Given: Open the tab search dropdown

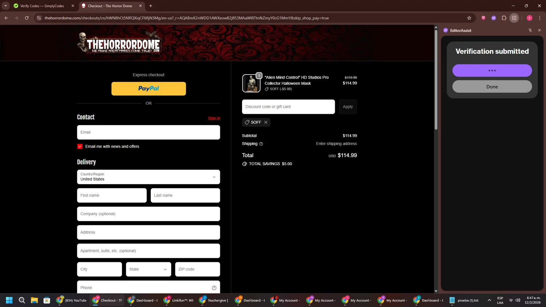Looking at the screenshot, I should pyautogui.click(x=5, y=6).
